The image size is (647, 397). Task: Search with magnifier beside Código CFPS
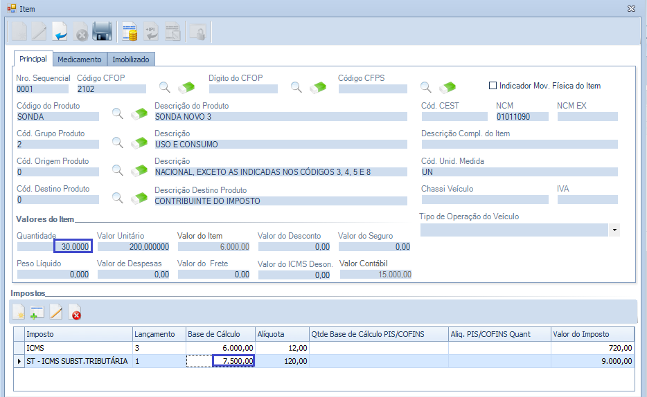tap(425, 87)
